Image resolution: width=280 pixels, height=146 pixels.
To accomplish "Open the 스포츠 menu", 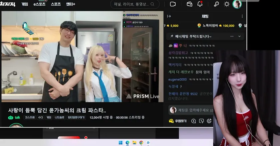I will point(56,4).
